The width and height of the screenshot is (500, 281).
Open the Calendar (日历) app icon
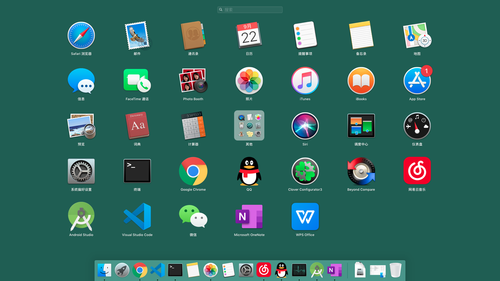[x=249, y=35]
